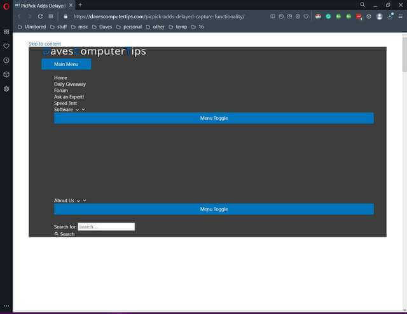Click the Search submit button
This screenshot has height=314, width=407.
[64, 234]
